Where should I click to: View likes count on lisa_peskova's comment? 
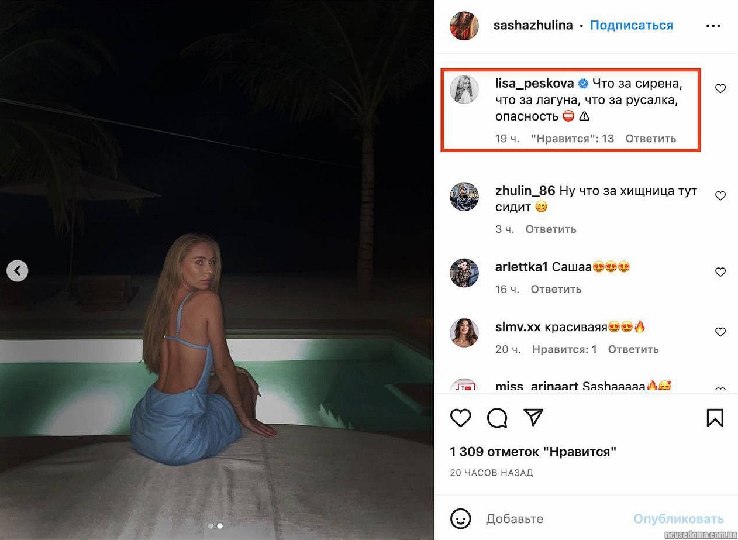click(572, 139)
